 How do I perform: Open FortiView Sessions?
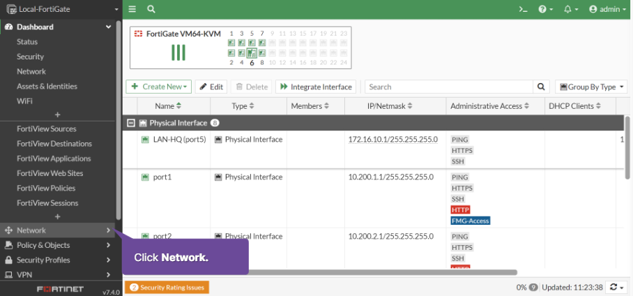47,203
